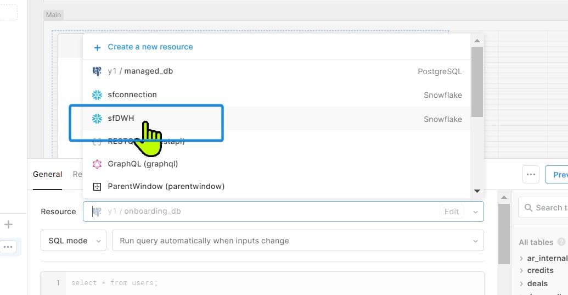Click the Create a new resource link
Screen dimensions: 568x295
point(150,47)
